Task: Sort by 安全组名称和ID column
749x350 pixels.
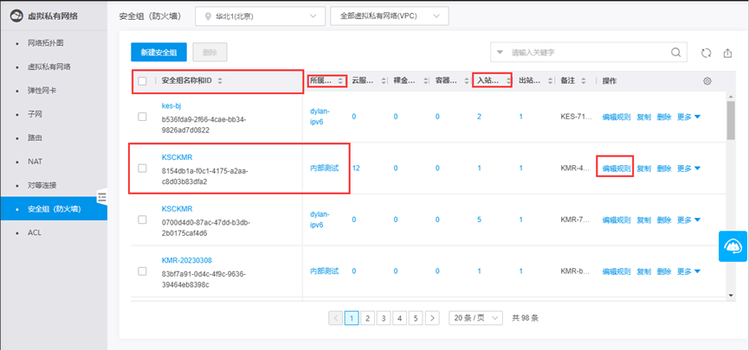Action: coord(220,81)
